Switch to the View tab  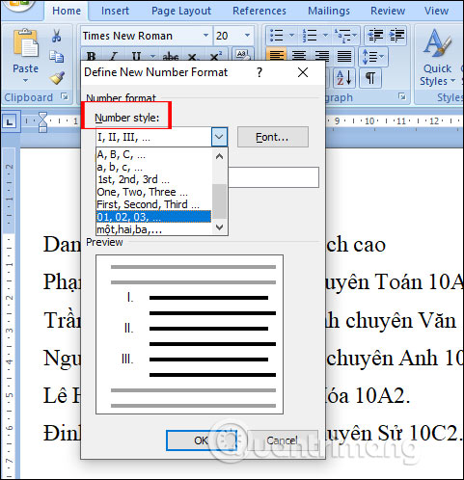pos(436,11)
